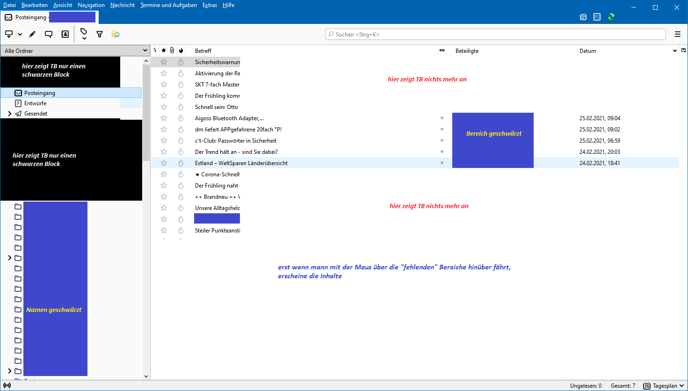Sort messages by the Datum column header
This screenshot has height=391, width=688.
click(x=588, y=51)
